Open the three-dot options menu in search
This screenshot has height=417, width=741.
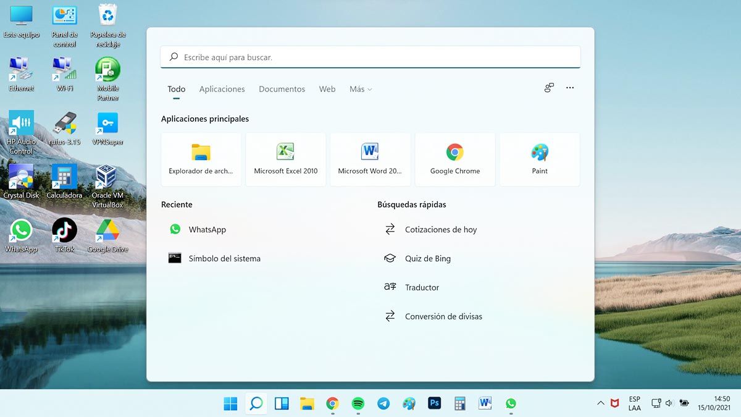pyautogui.click(x=570, y=88)
